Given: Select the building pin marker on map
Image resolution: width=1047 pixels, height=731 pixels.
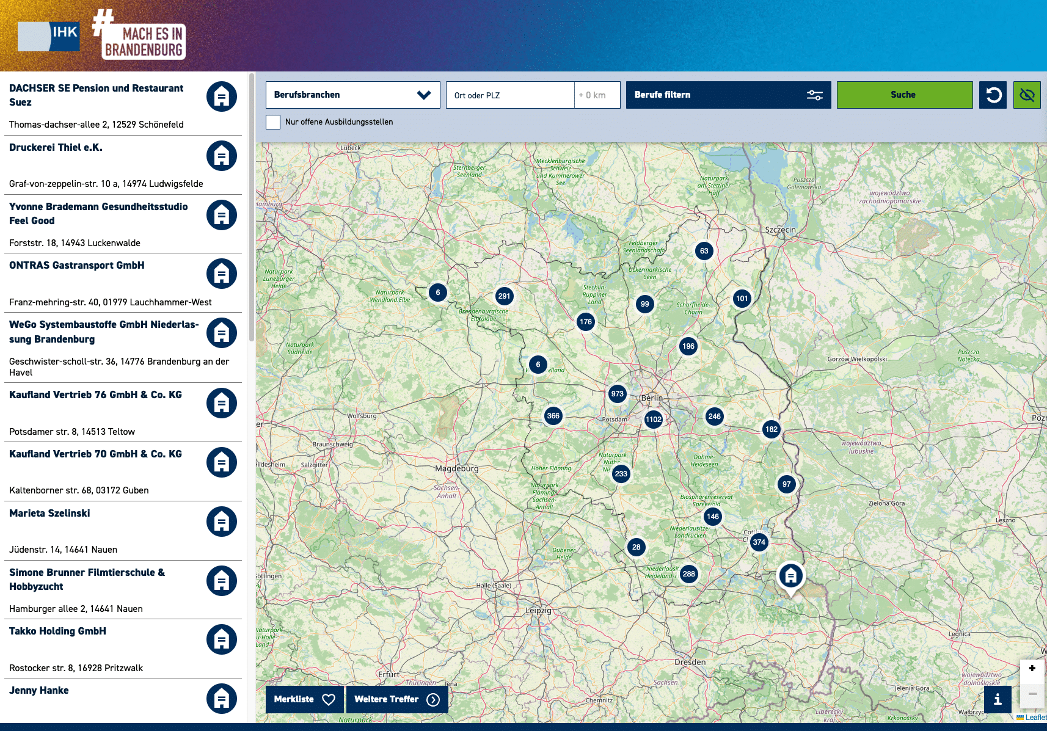Looking at the screenshot, I should (790, 577).
